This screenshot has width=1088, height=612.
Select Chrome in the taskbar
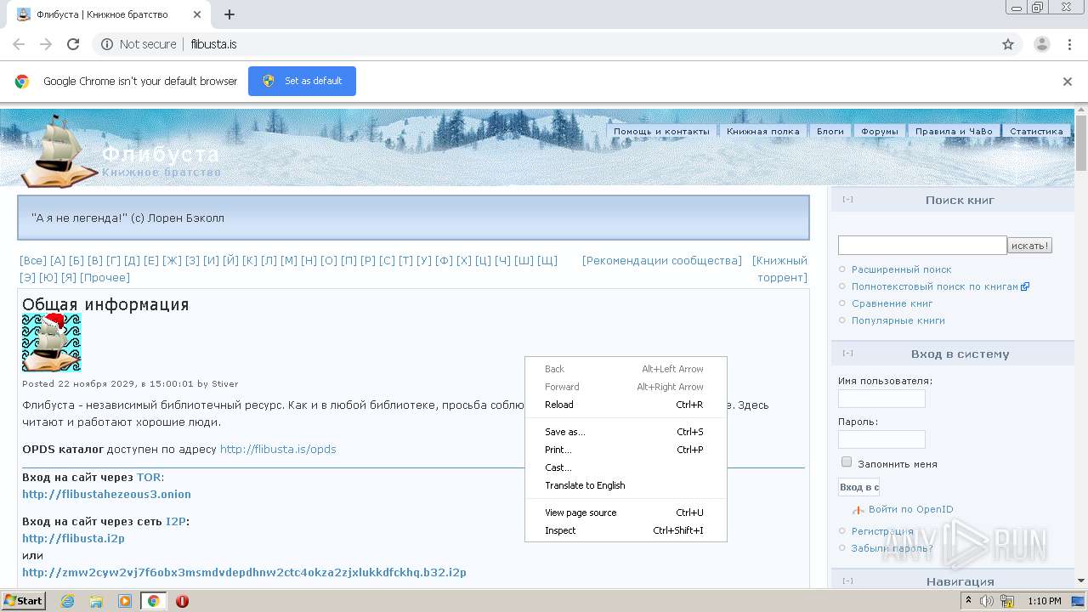[x=154, y=601]
